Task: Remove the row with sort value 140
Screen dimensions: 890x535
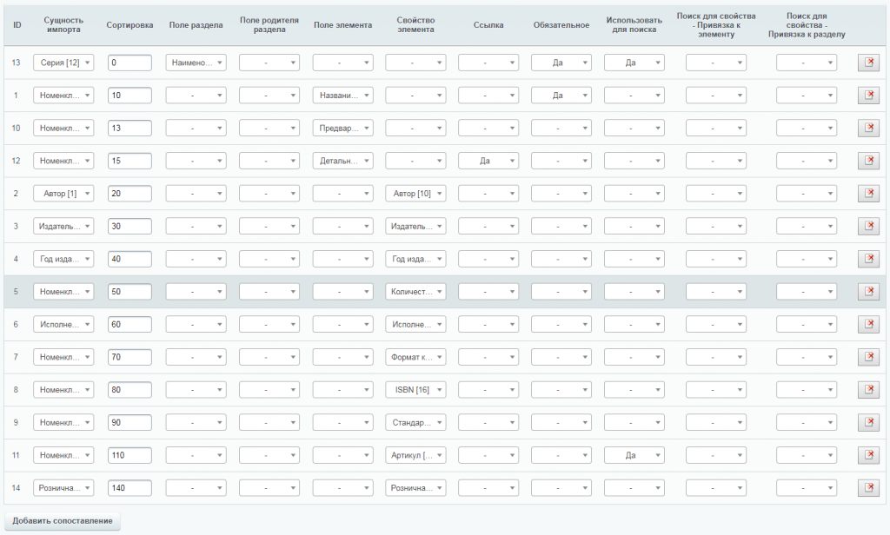Action: click(x=868, y=488)
